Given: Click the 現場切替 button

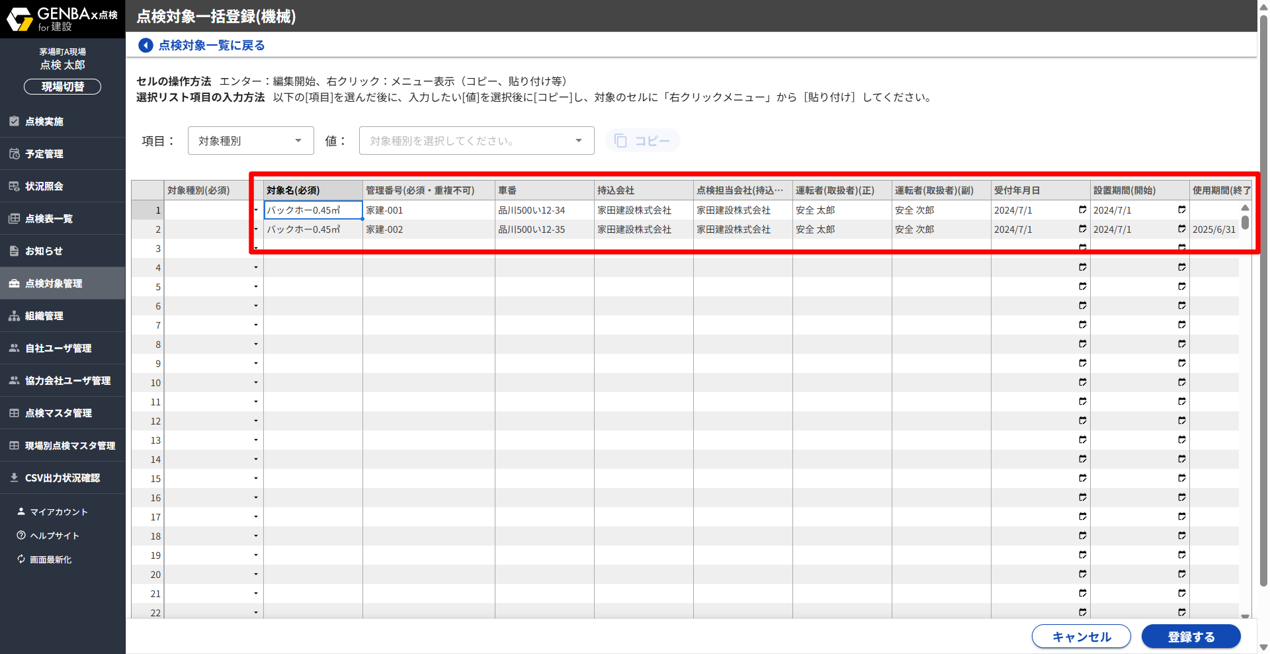Looking at the screenshot, I should tap(62, 87).
